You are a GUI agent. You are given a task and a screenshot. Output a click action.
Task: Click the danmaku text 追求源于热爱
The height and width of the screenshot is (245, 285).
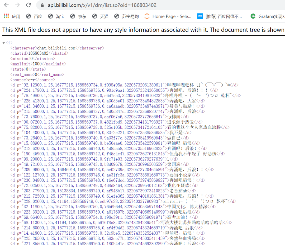pos(180,122)
